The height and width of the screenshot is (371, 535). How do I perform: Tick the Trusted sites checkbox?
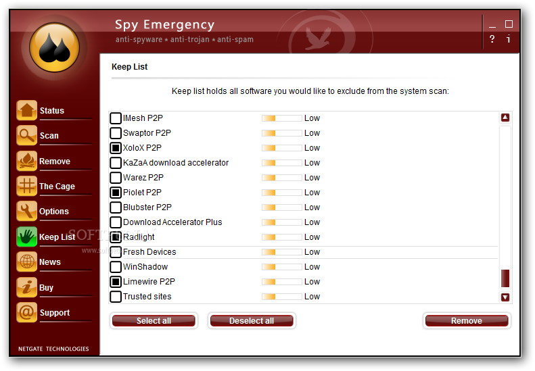point(116,296)
